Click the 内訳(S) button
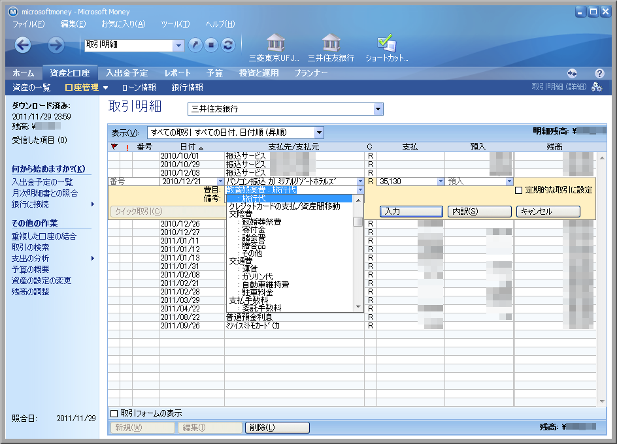The width and height of the screenshot is (617, 444). tap(480, 212)
